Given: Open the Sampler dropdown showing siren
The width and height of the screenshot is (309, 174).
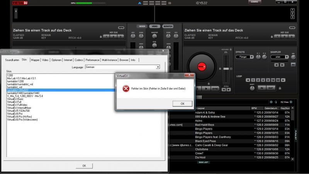Looking at the screenshot, I should point(279,57).
